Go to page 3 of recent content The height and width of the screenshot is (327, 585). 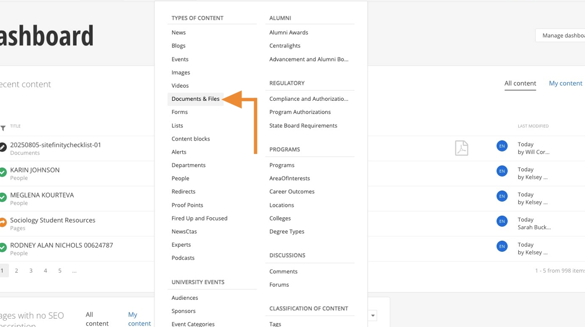pyautogui.click(x=31, y=271)
